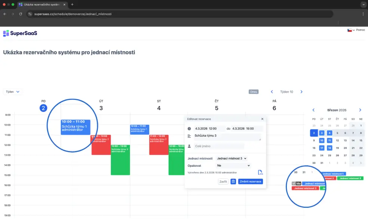Click the Celé jméno input field
The width and height of the screenshot is (368, 219).
click(219, 146)
